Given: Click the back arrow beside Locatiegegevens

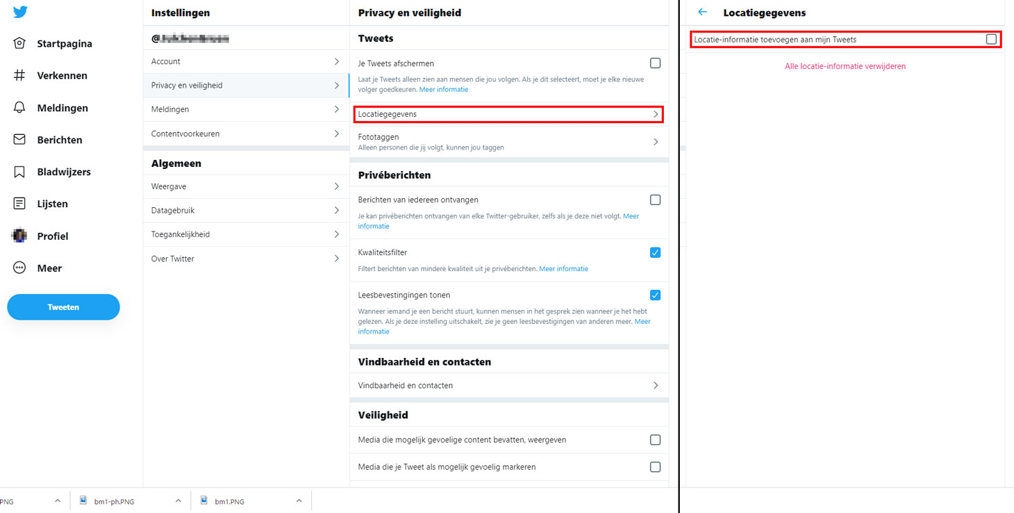Looking at the screenshot, I should coord(703,12).
